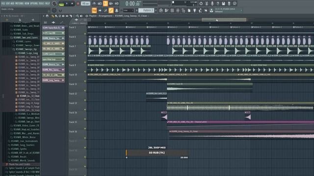Toggle Track 13 mute dot
Viewport: 314px width, 176px height.
pos(85,110)
